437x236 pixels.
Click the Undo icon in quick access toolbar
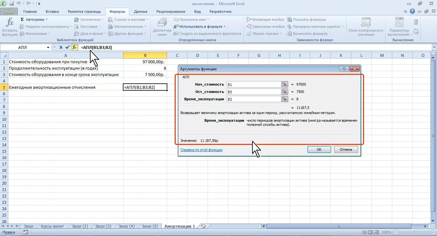coord(19,4)
